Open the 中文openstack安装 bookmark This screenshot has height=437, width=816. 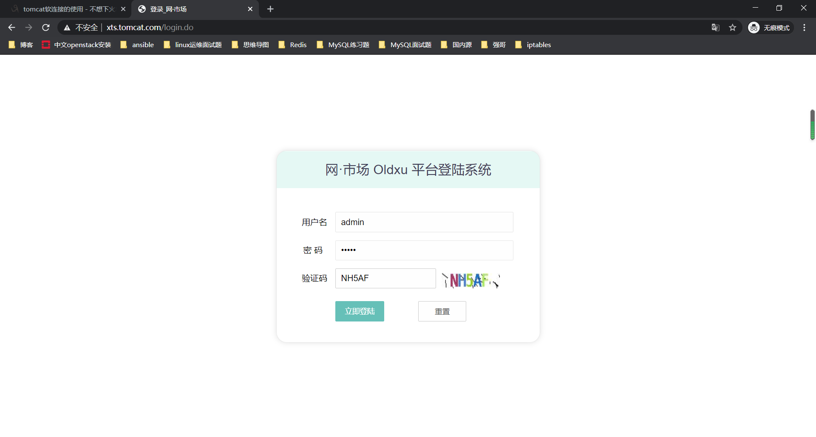pos(76,45)
